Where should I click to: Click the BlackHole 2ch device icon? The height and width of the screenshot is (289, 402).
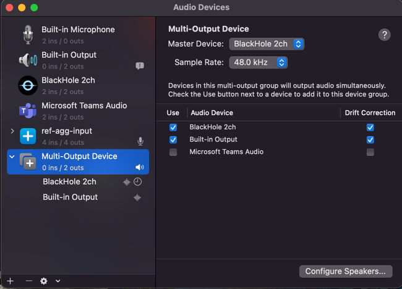tap(28, 85)
